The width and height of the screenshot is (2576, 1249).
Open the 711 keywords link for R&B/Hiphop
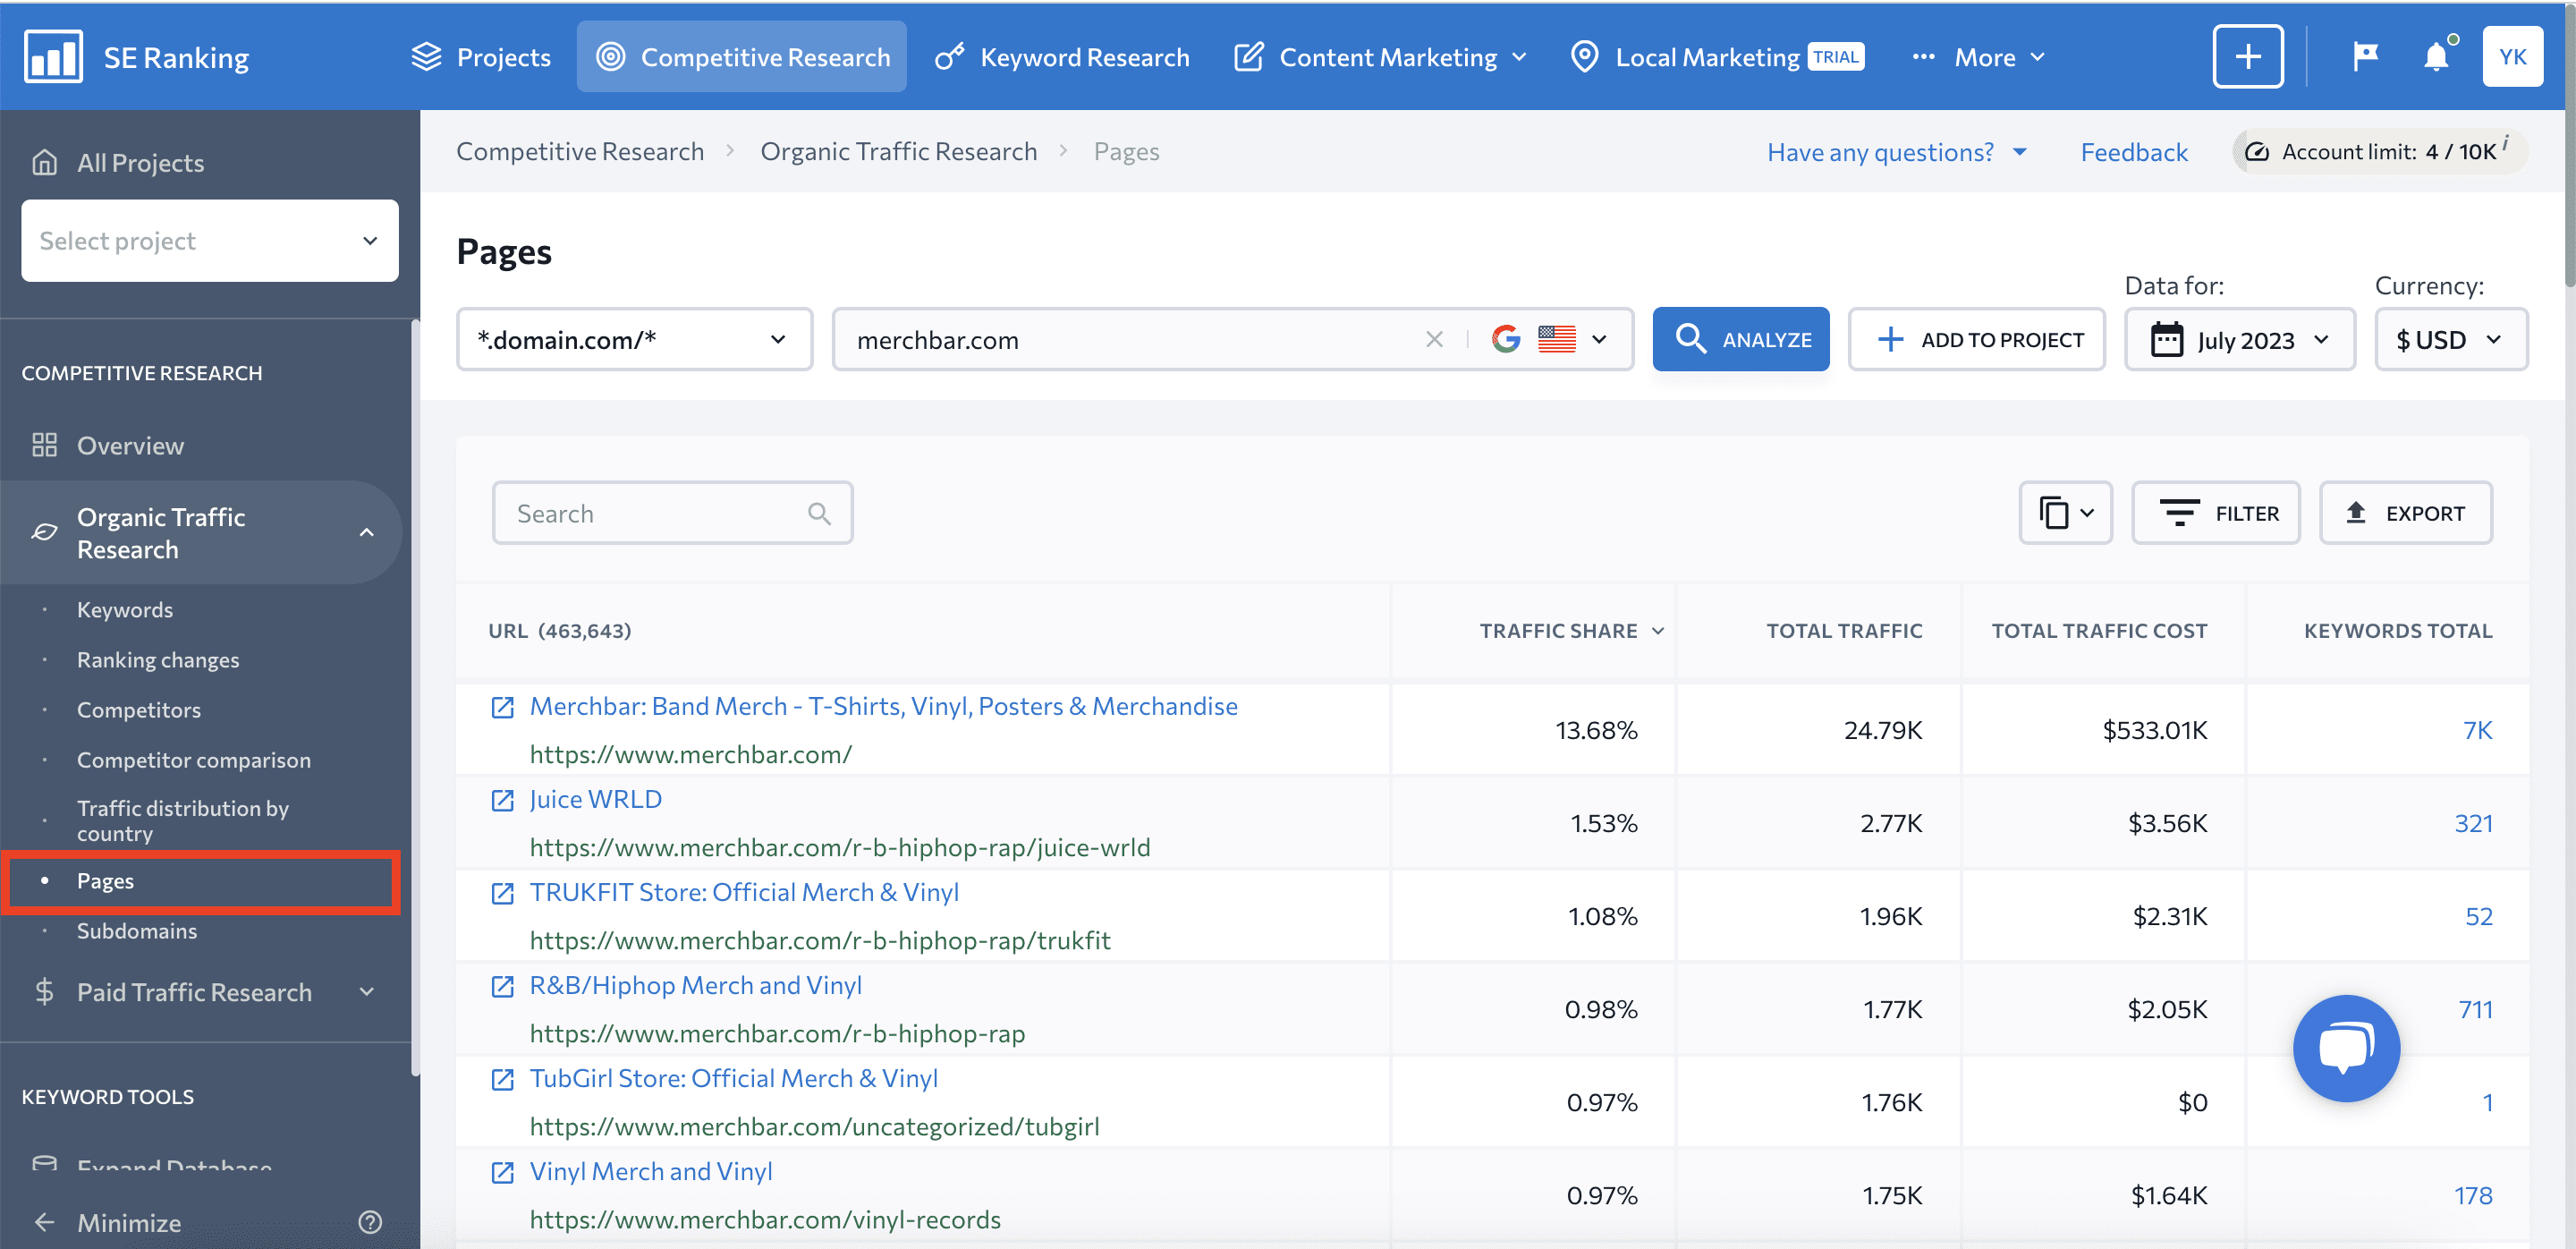[x=2475, y=1009]
